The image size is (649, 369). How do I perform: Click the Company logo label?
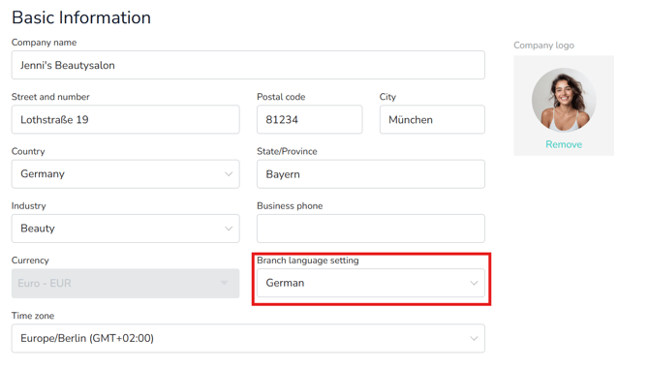click(543, 46)
